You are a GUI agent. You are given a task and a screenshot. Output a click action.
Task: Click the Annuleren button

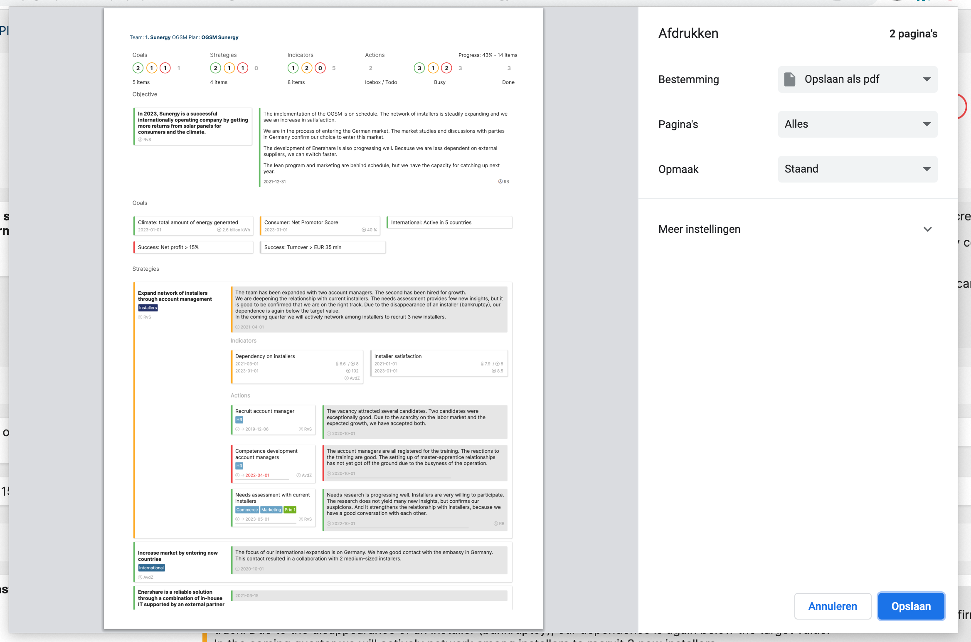click(832, 606)
